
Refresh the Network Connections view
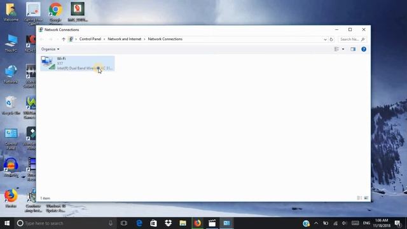(x=331, y=39)
